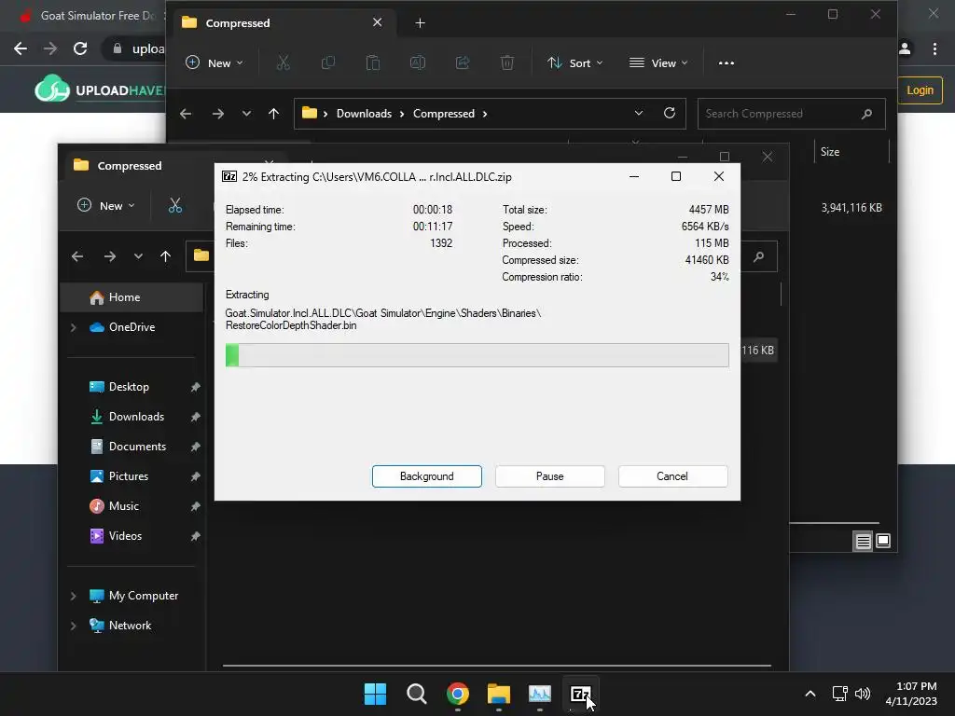Open the View dropdown in back Explorer
The height and width of the screenshot is (716, 955).
pos(658,62)
